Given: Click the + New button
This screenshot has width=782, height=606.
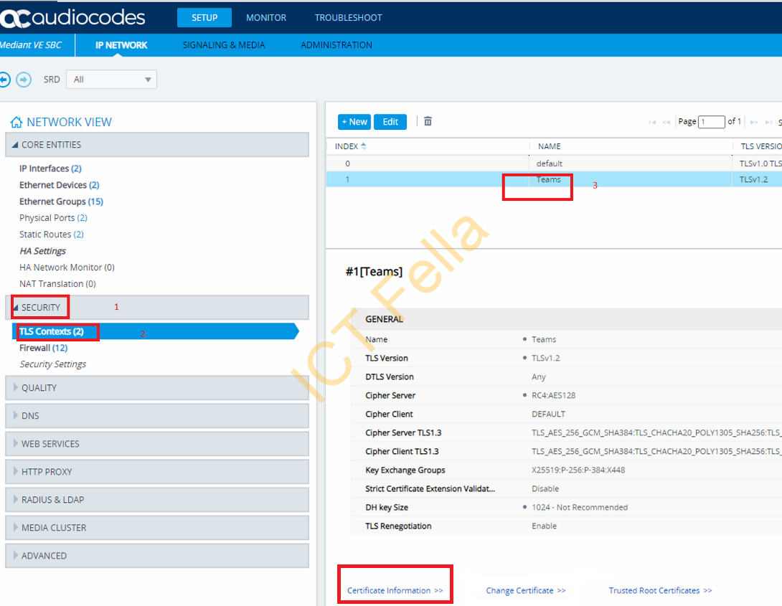Looking at the screenshot, I should pos(354,121).
